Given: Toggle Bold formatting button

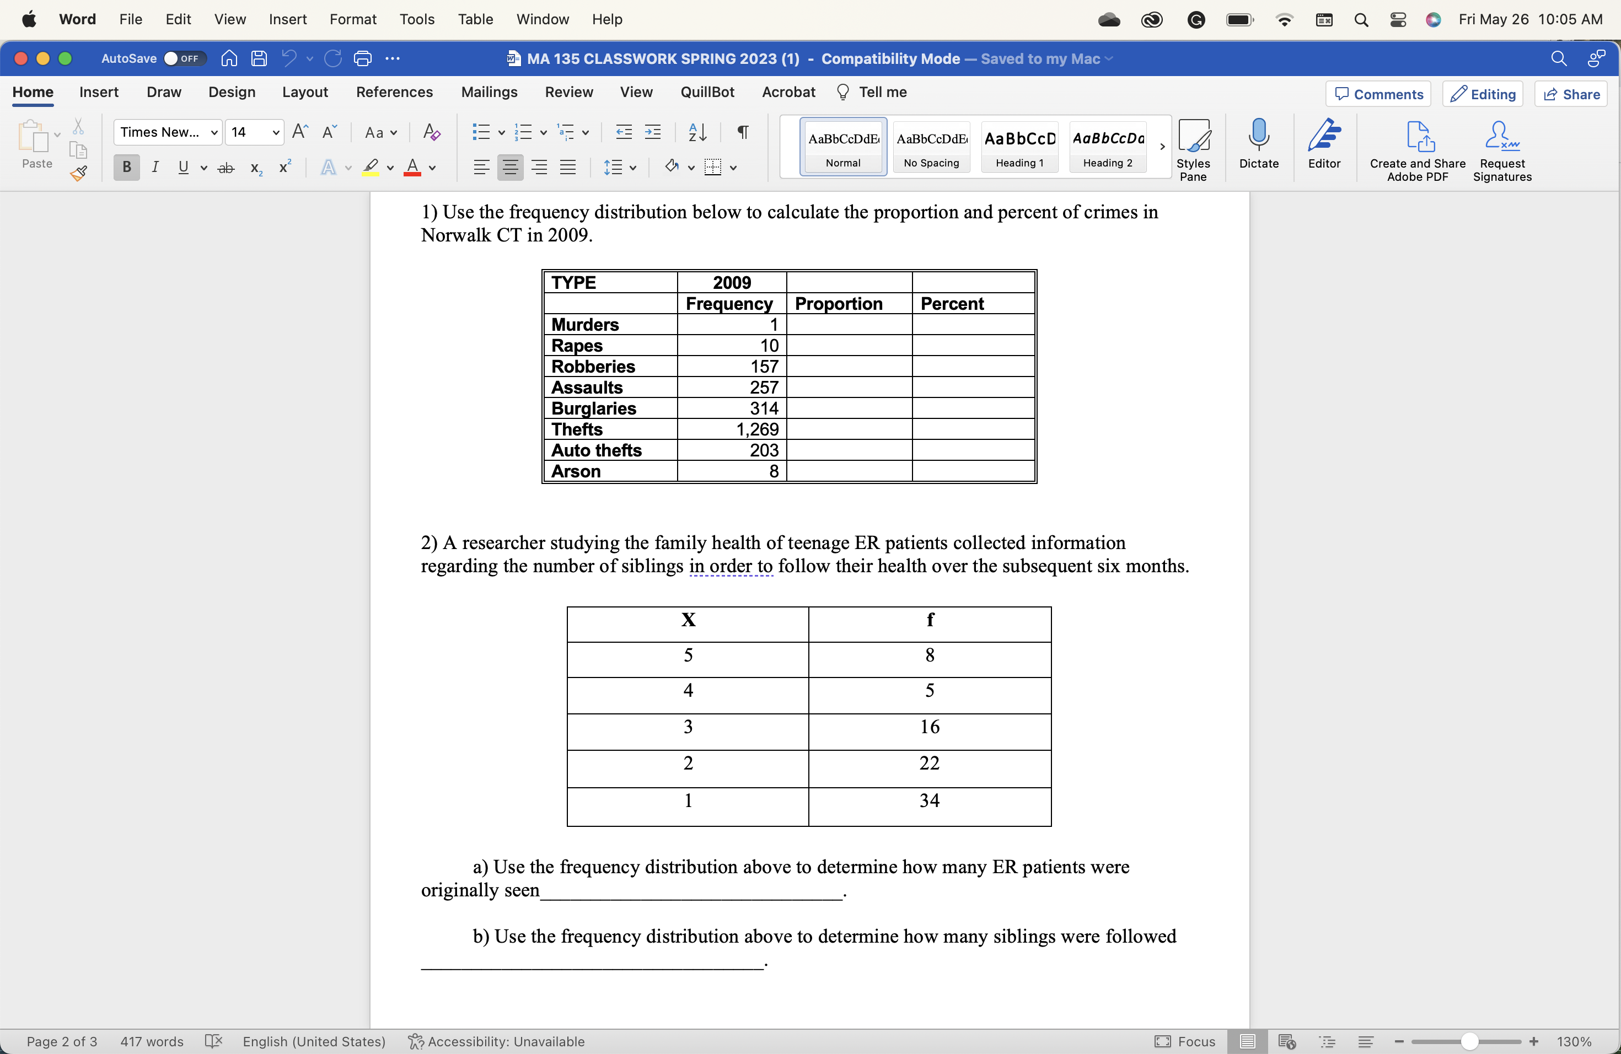Looking at the screenshot, I should pos(126,168).
